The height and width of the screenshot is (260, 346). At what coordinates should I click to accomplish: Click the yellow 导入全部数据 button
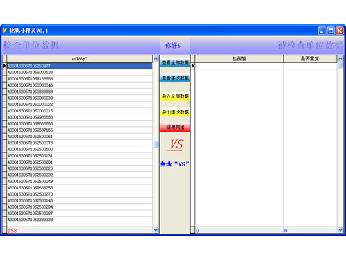coord(175,96)
